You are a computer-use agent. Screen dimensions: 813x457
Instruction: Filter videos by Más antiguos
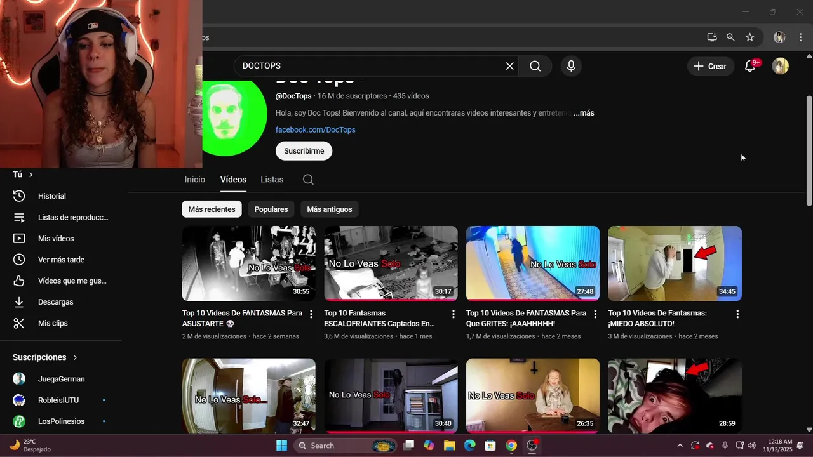[329, 209]
